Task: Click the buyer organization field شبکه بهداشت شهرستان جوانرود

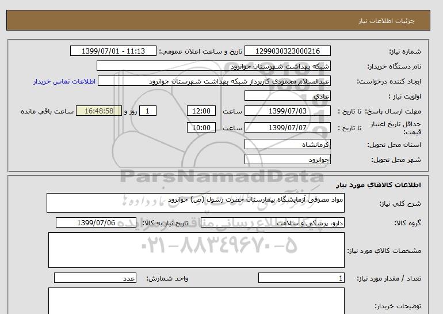Action: (213, 66)
